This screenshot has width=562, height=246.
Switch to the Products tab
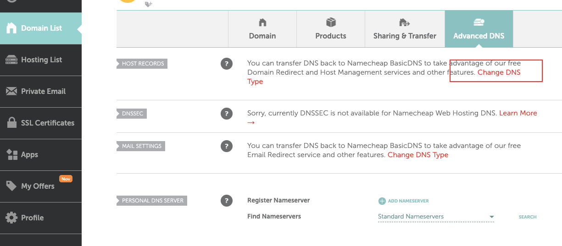[x=331, y=29]
